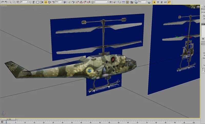Viewport: 205px width, 124px height.
Task: Toggle the Y axis constraint
Action: (x=158, y=2)
